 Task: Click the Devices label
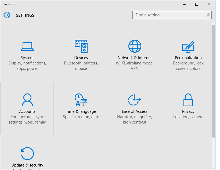click(81, 58)
